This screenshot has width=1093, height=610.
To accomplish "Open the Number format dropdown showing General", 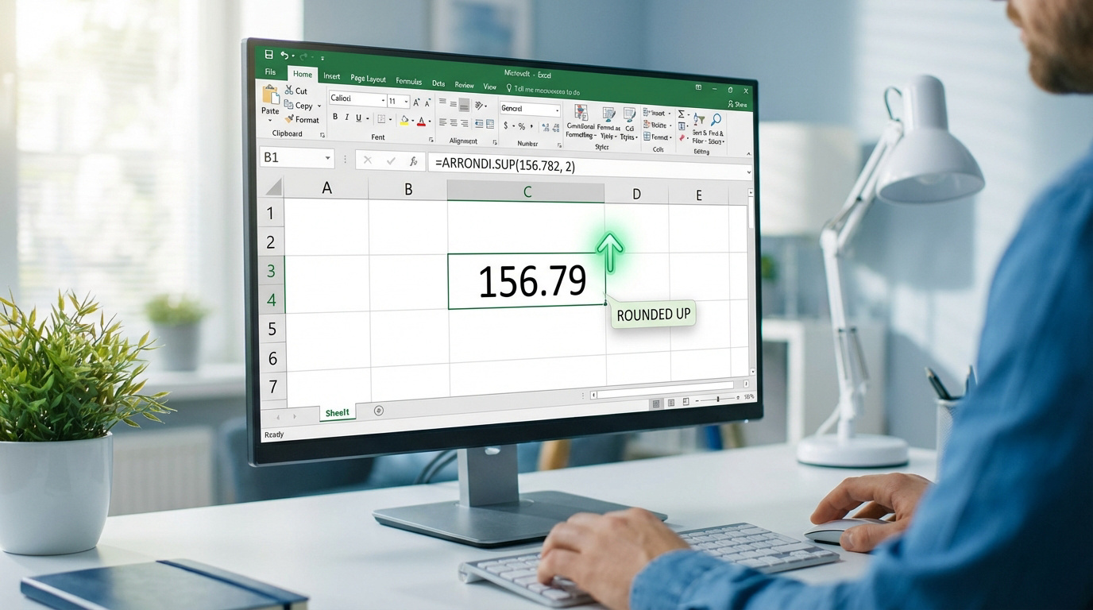I will (x=529, y=108).
